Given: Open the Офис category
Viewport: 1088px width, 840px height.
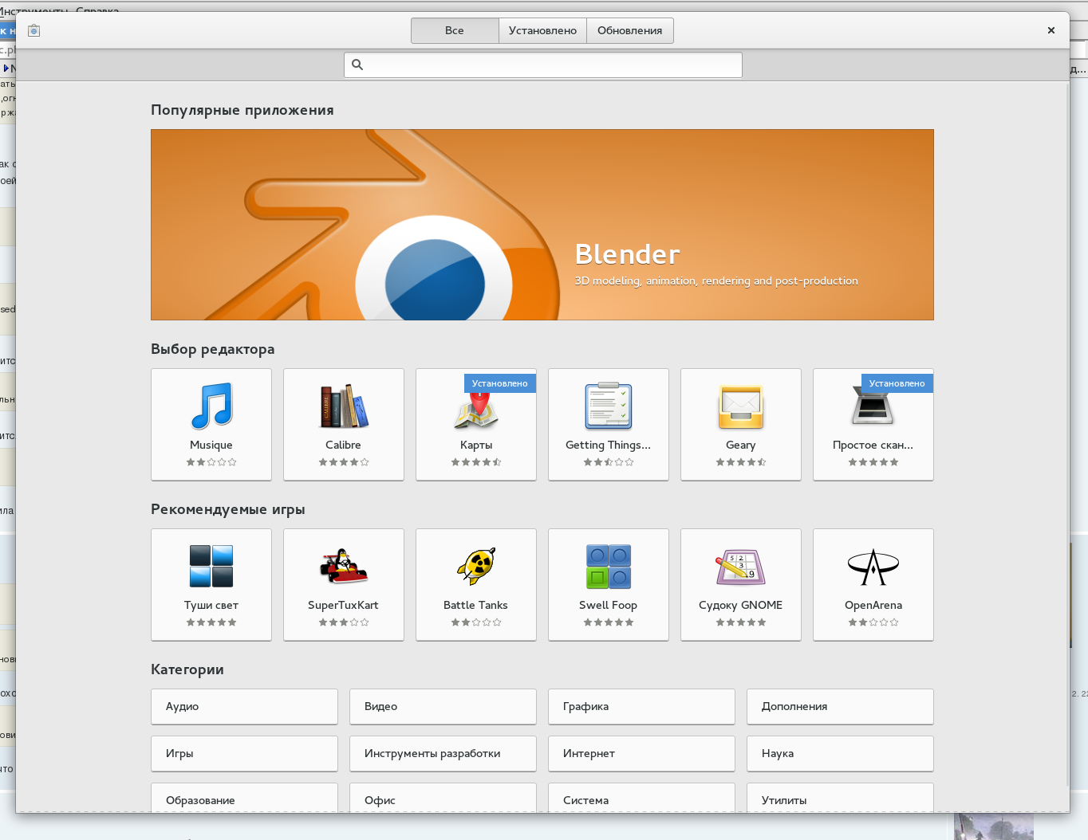Looking at the screenshot, I should point(443,798).
